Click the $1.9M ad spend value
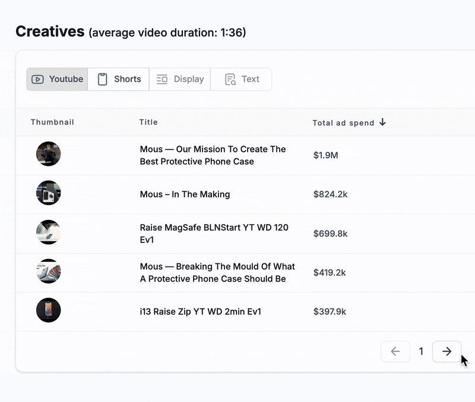475x402 pixels. 325,155
